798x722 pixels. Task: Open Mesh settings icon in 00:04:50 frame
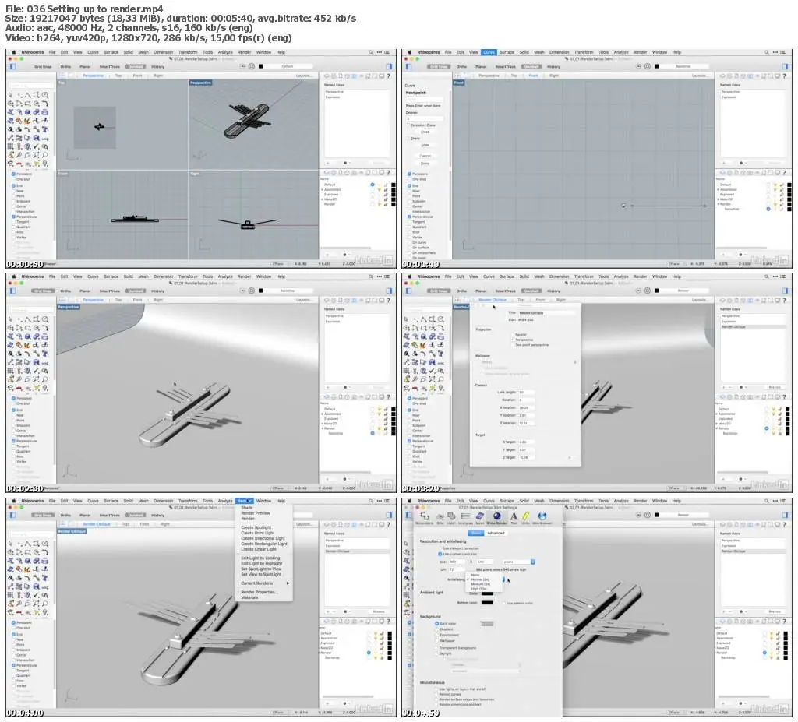(480, 517)
